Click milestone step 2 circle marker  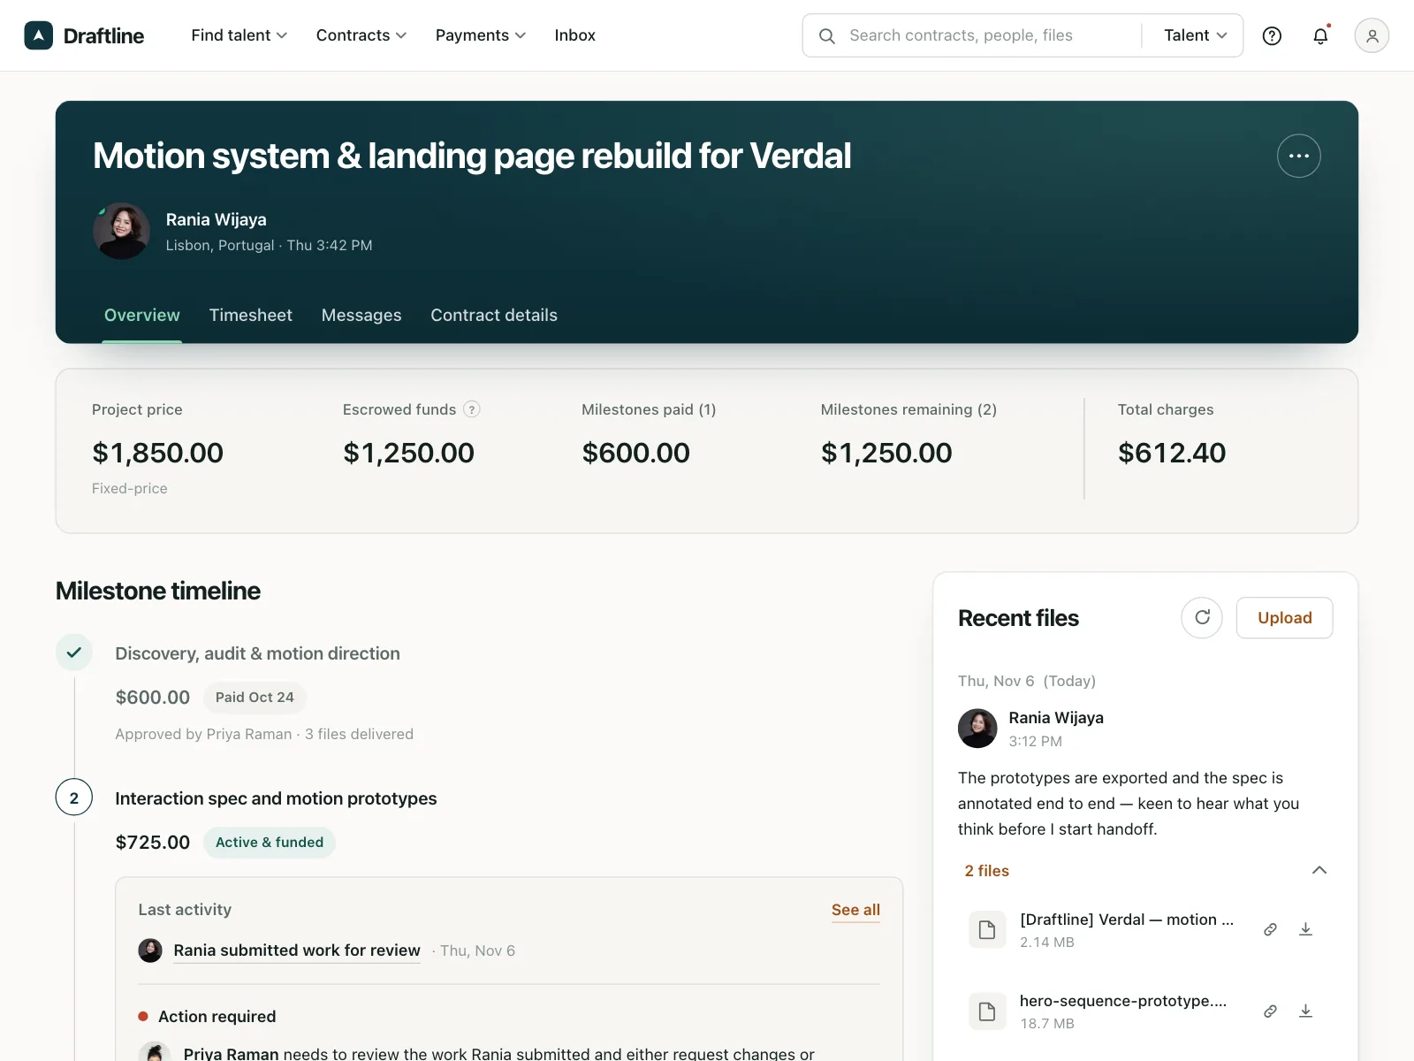pyautogui.click(x=74, y=798)
